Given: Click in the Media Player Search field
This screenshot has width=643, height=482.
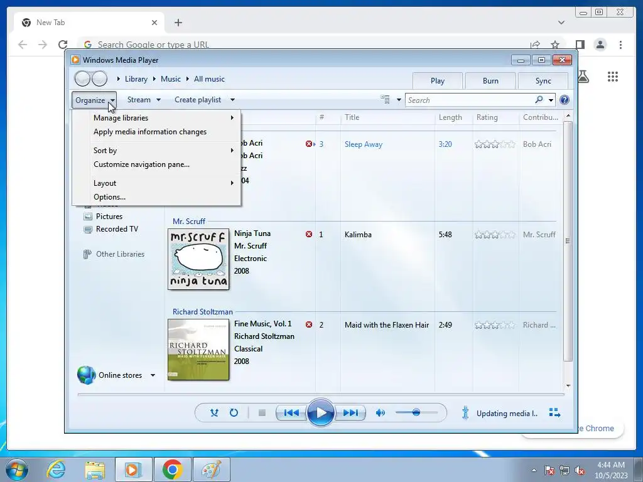Looking at the screenshot, I should [x=470, y=100].
